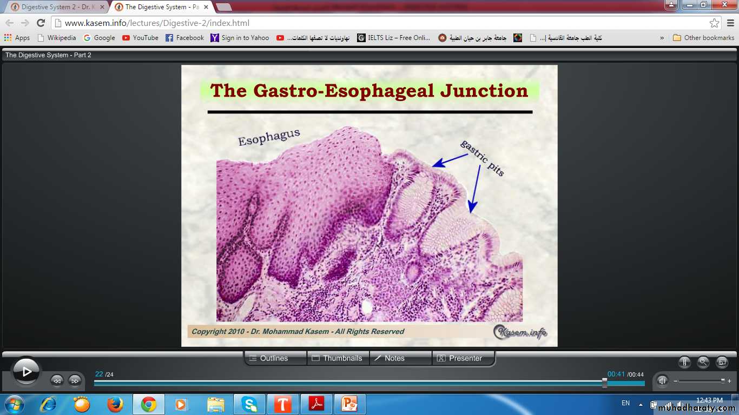The height and width of the screenshot is (415, 739).
Task: Open the YouTube bookmark
Action: (140, 38)
